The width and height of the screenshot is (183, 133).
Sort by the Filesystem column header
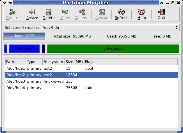[54, 62]
